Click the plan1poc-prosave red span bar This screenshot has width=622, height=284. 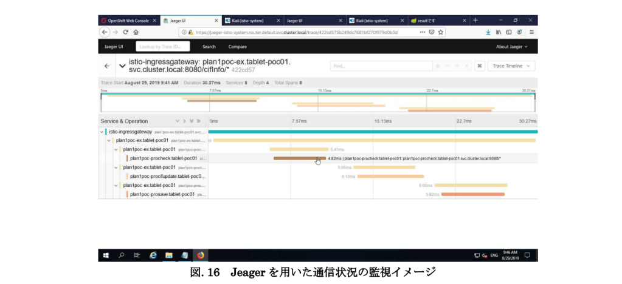[472, 194]
